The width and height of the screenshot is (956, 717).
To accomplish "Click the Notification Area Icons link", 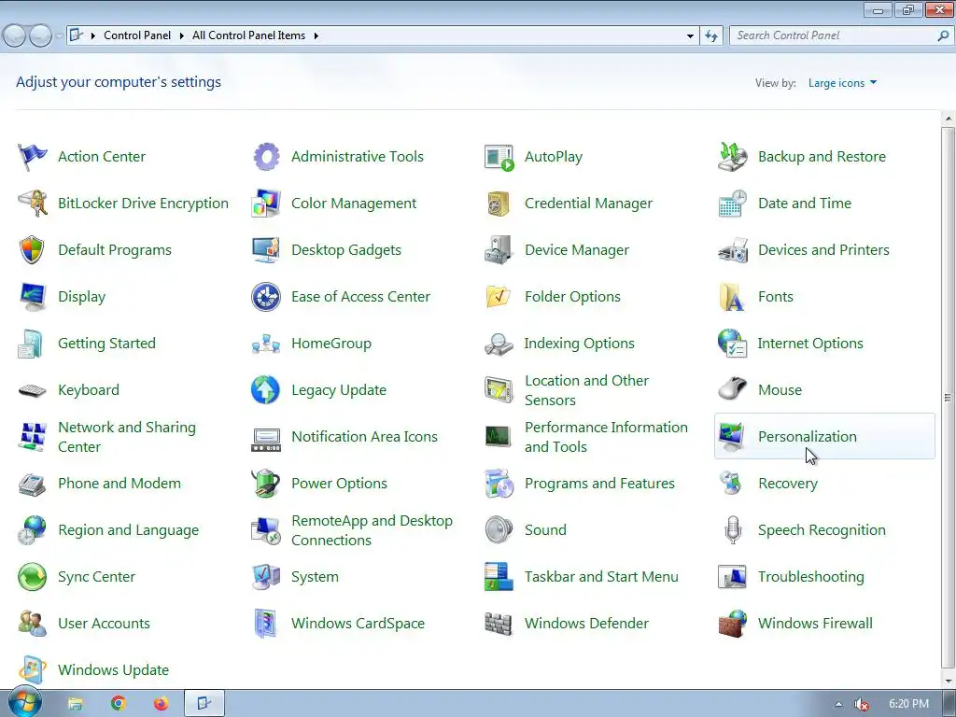I will pyautogui.click(x=364, y=437).
